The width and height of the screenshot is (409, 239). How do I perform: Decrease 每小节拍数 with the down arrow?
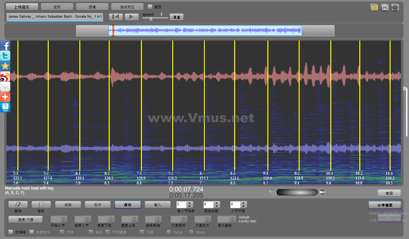(190, 206)
